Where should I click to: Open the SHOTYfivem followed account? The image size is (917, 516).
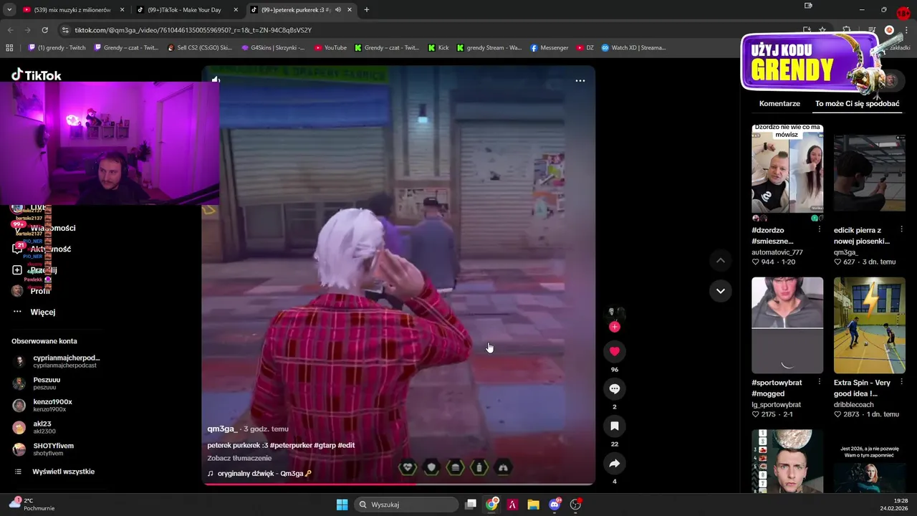[x=43, y=449]
